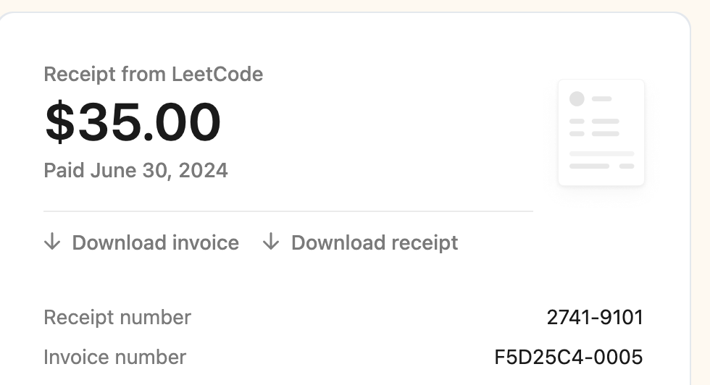Click the receipt document illustration
Viewport: 710px width, 385px height.
601,132
